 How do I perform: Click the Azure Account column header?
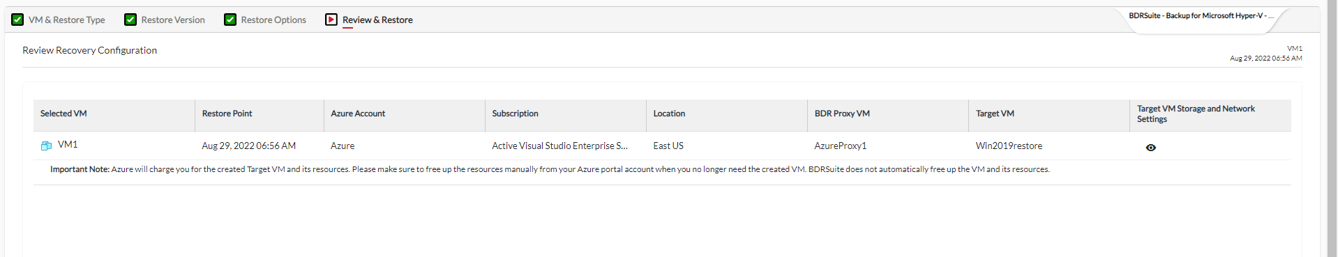pos(405,116)
